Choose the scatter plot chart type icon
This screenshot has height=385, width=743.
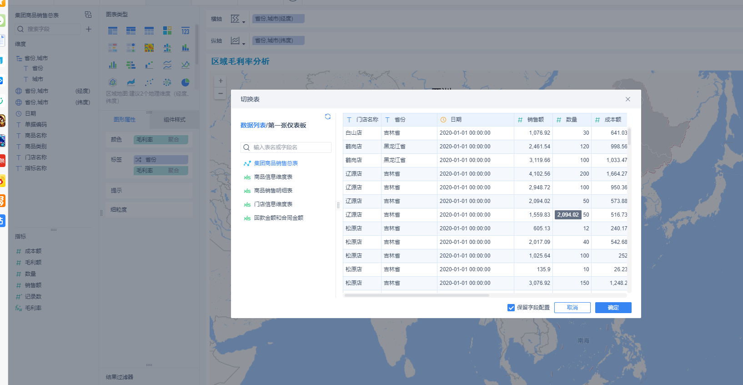click(x=149, y=82)
